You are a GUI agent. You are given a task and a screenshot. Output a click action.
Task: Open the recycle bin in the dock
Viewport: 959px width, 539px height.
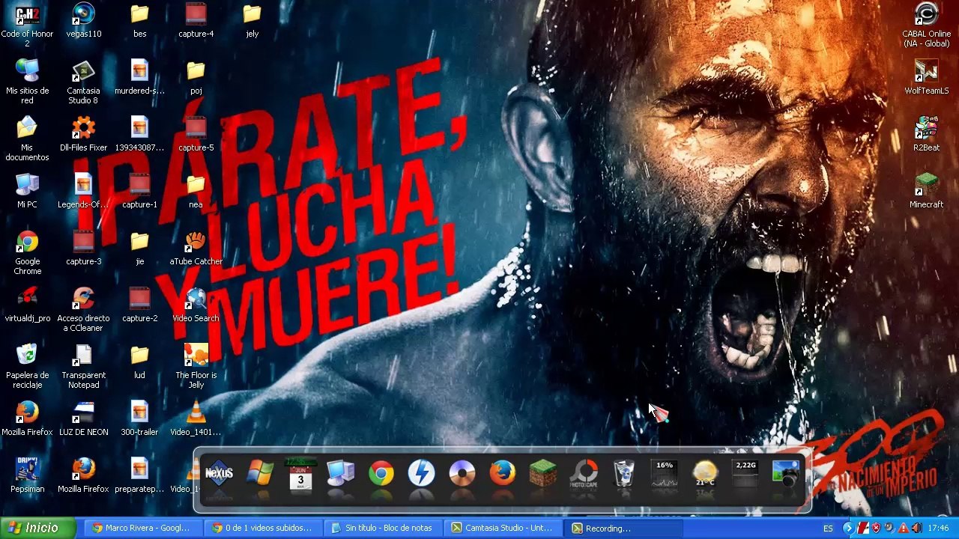[624, 474]
